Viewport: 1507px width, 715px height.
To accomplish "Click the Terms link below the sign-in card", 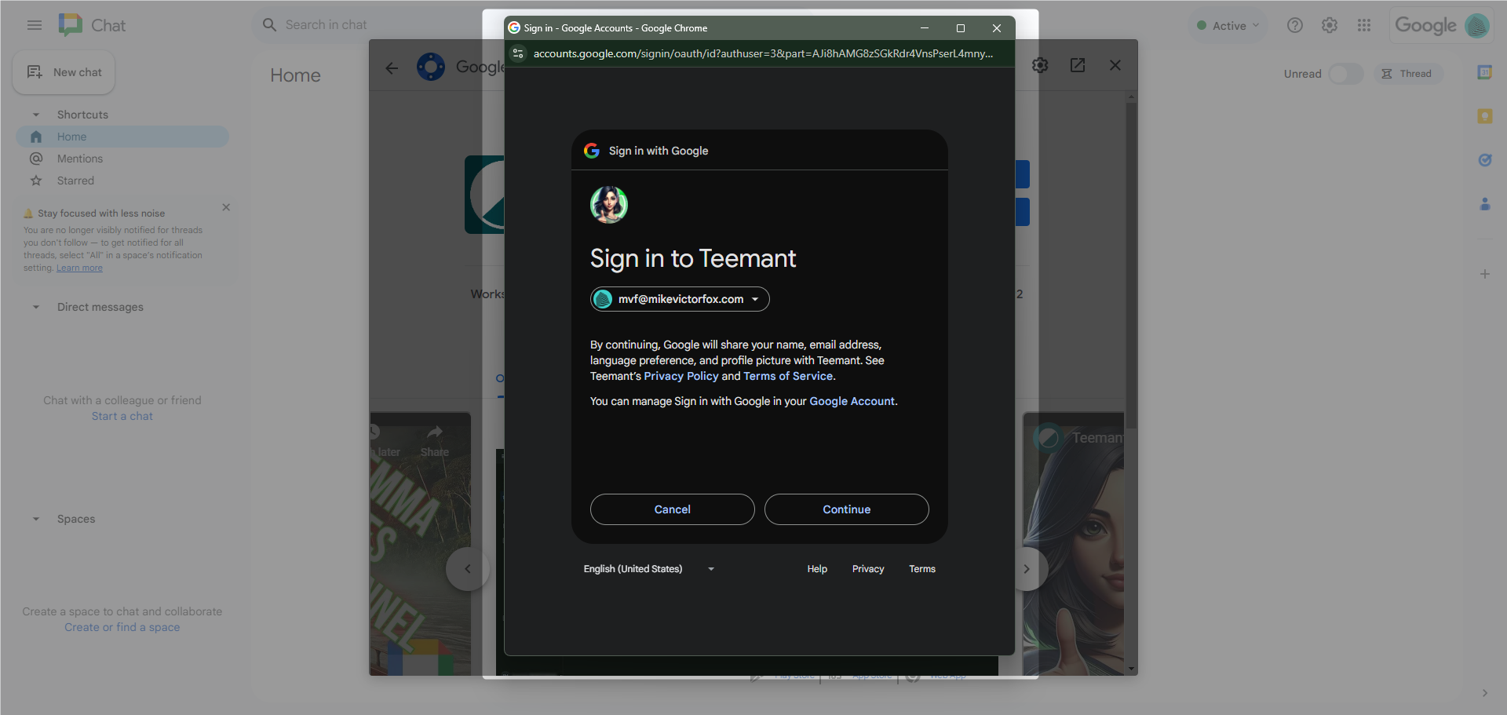I will [922, 569].
